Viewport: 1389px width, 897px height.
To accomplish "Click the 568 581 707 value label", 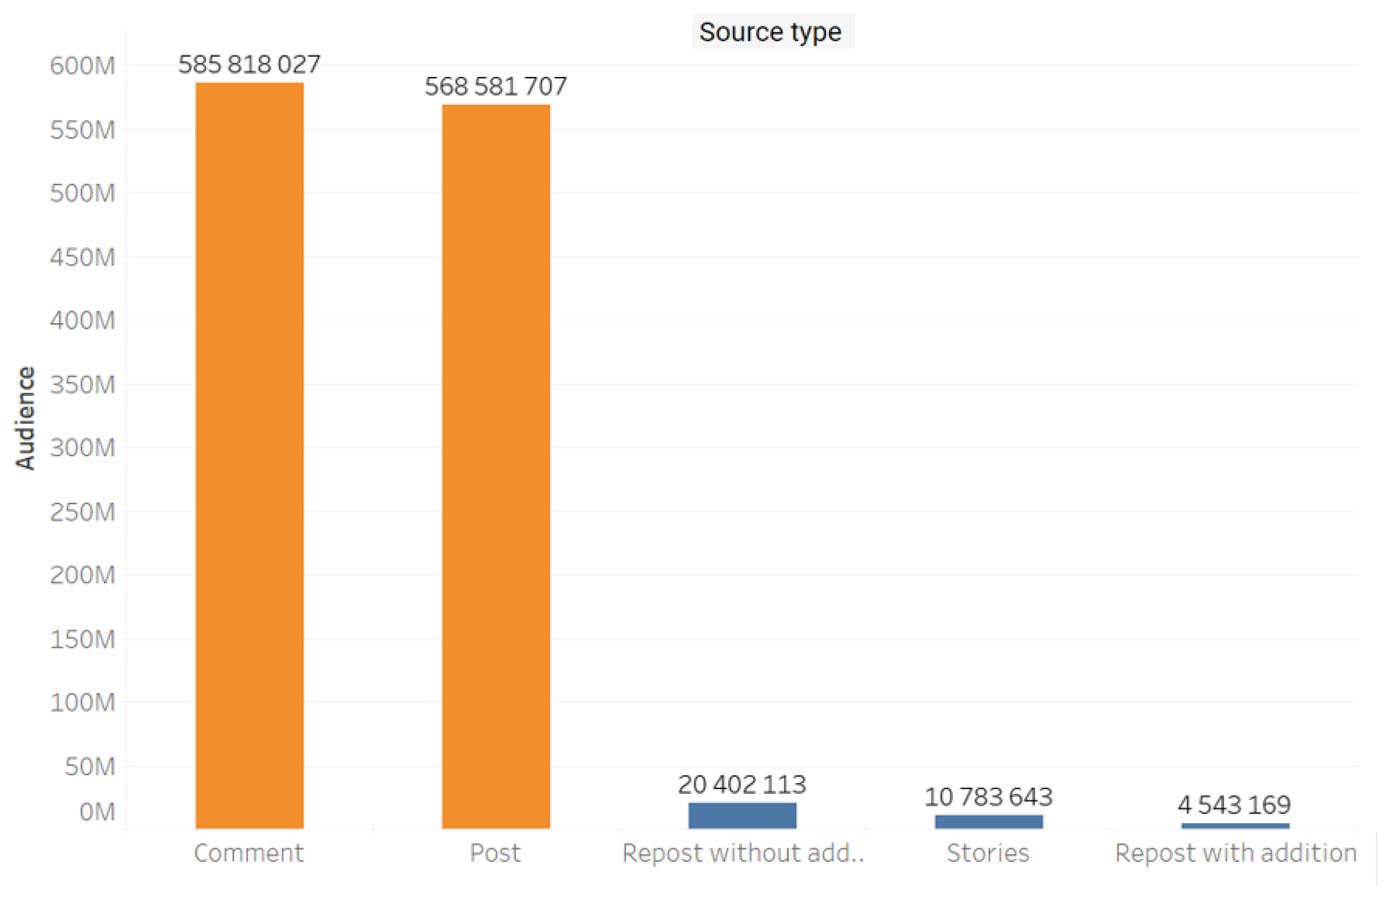I will pos(496,86).
